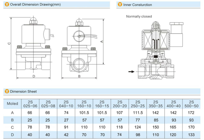204x140 pixels.
Task: Click the yellow icon beside Overall Dimension Drawing
Action: 7,5
